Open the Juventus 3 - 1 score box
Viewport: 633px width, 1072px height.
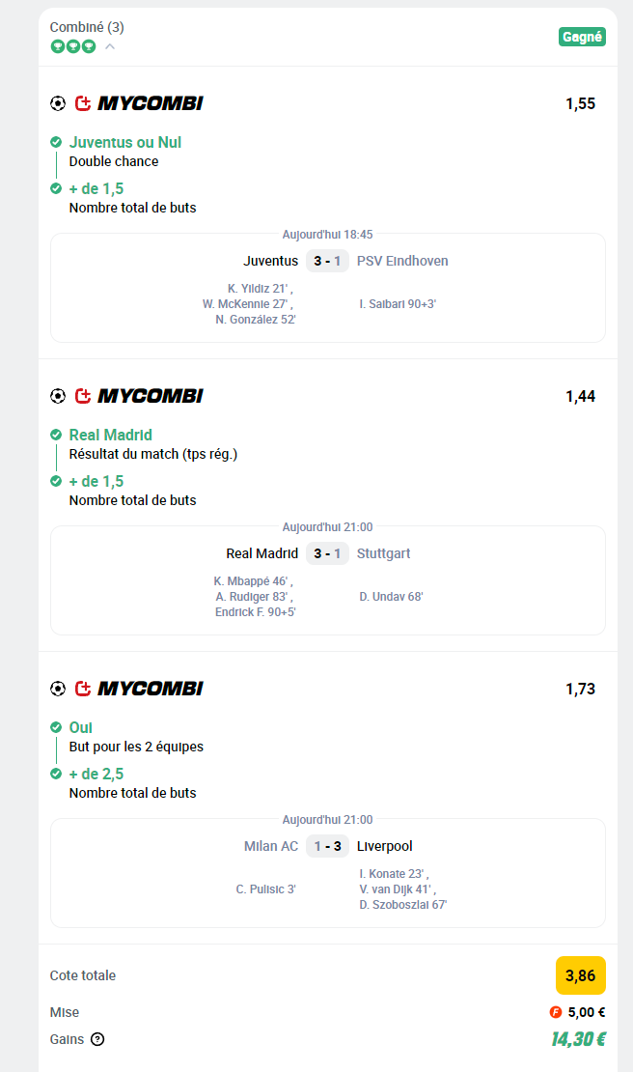coord(328,261)
